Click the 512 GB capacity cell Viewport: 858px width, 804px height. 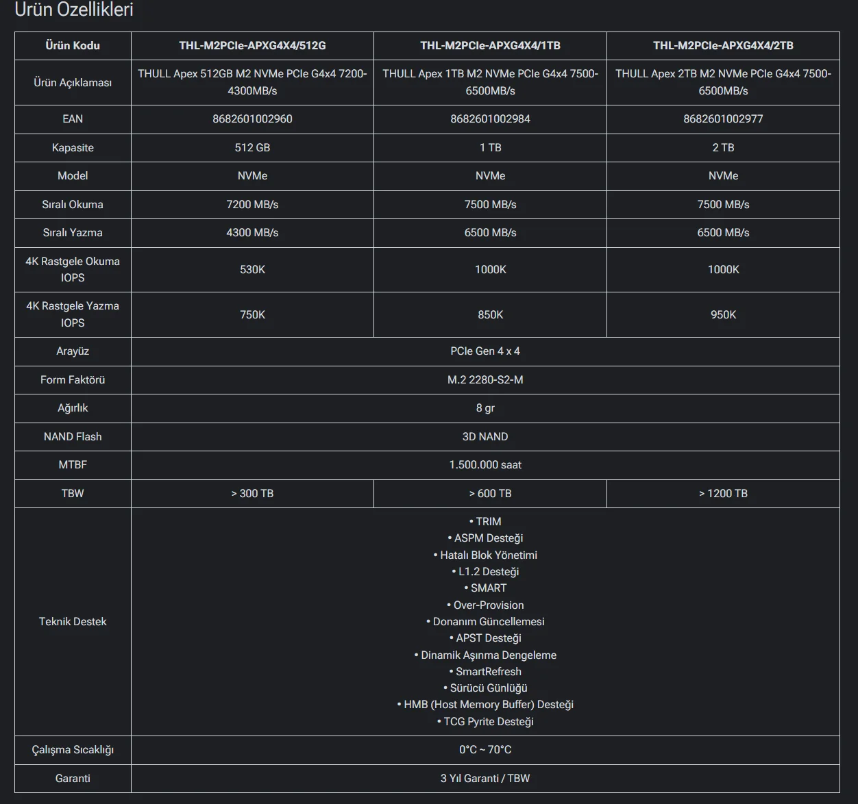(x=252, y=148)
